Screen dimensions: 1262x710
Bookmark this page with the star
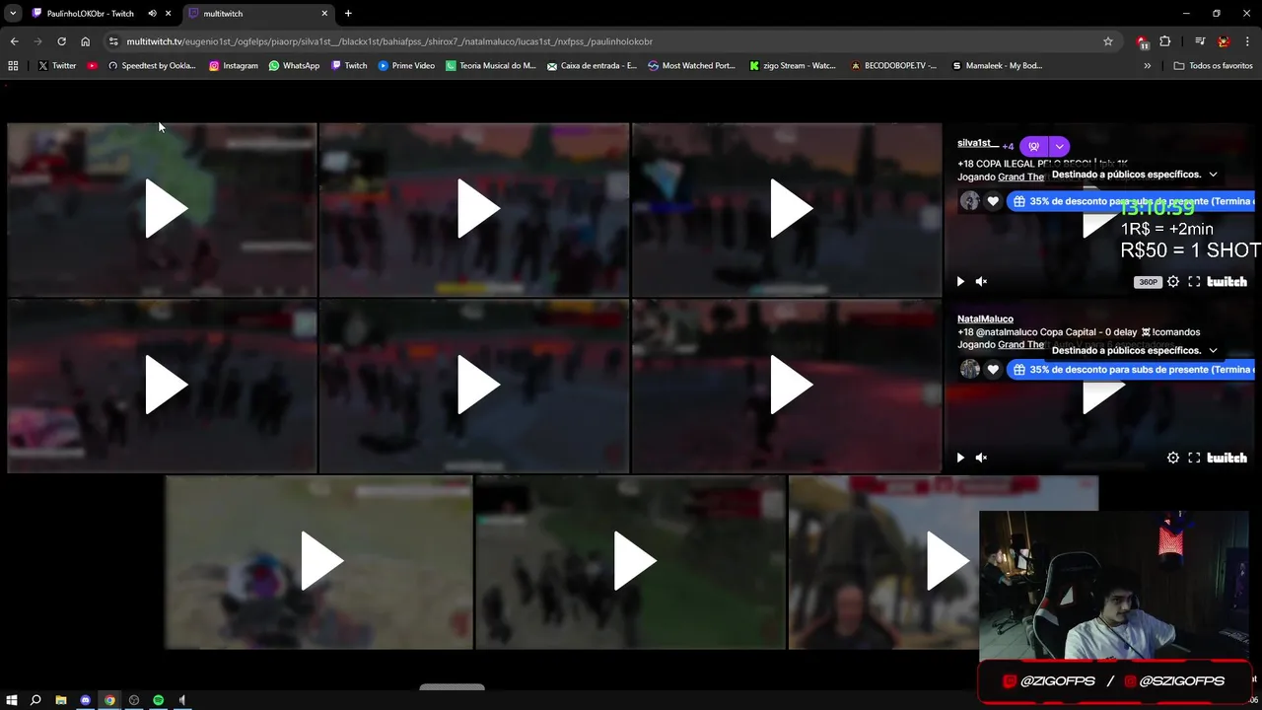pos(1108,41)
